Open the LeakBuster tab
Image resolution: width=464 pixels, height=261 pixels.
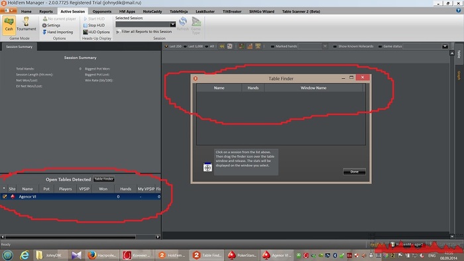pos(205,11)
